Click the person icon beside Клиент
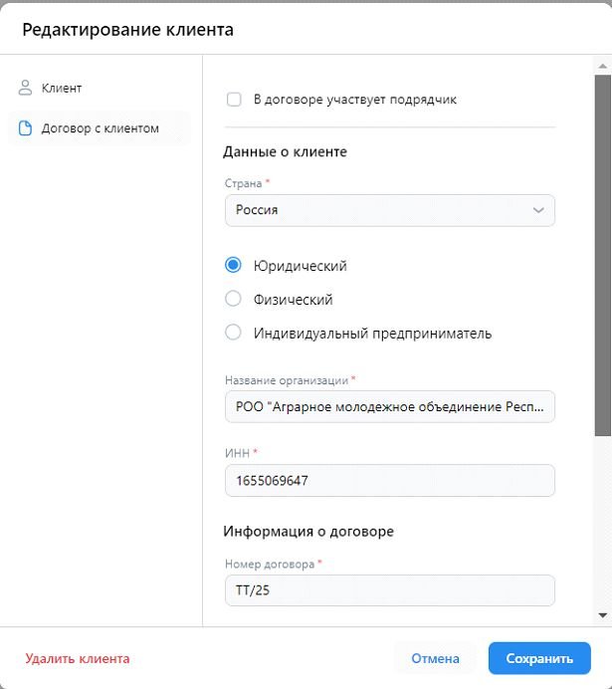612x689 pixels. (x=26, y=88)
